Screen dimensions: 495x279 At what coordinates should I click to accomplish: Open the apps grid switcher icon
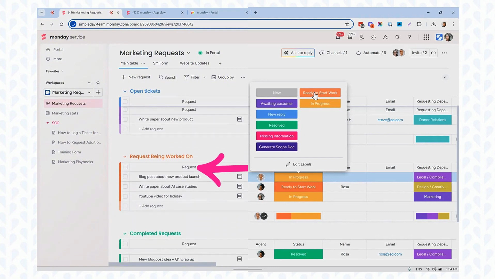tap(426, 37)
